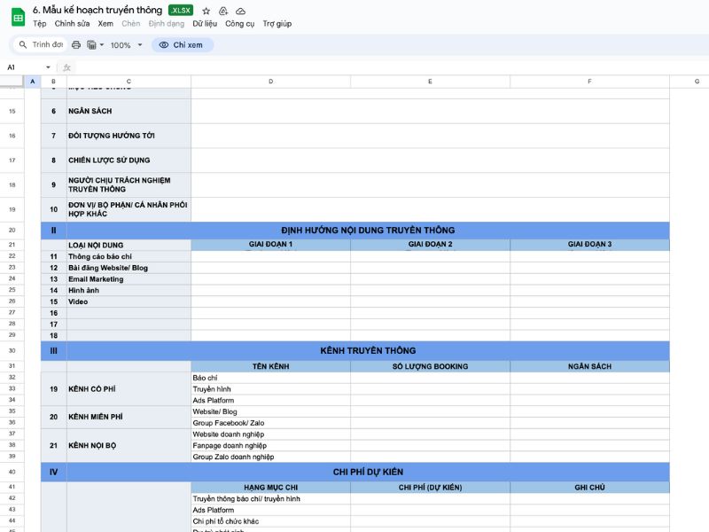Click row 30 header number
Image resolution: width=709 pixels, height=532 pixels.
pos(12,350)
